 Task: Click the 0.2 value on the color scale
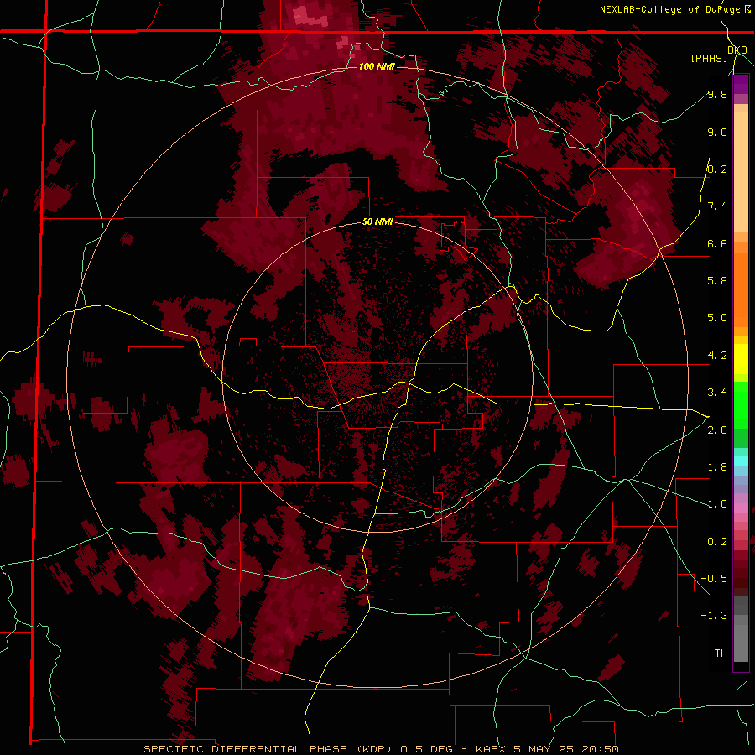(717, 542)
